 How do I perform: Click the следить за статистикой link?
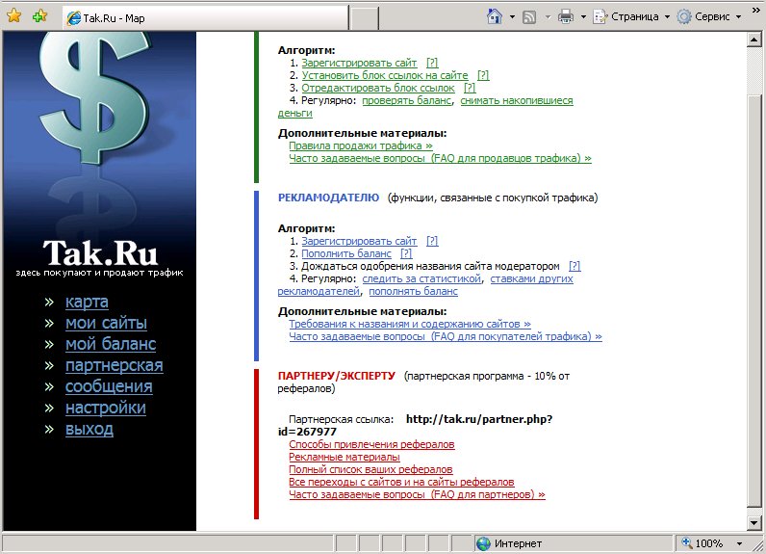[x=421, y=279]
